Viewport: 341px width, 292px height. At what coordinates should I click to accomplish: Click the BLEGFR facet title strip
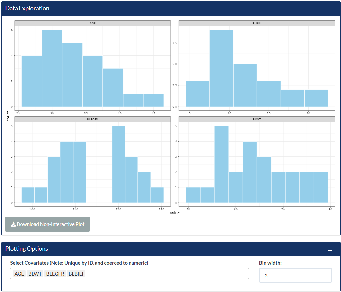point(93,119)
